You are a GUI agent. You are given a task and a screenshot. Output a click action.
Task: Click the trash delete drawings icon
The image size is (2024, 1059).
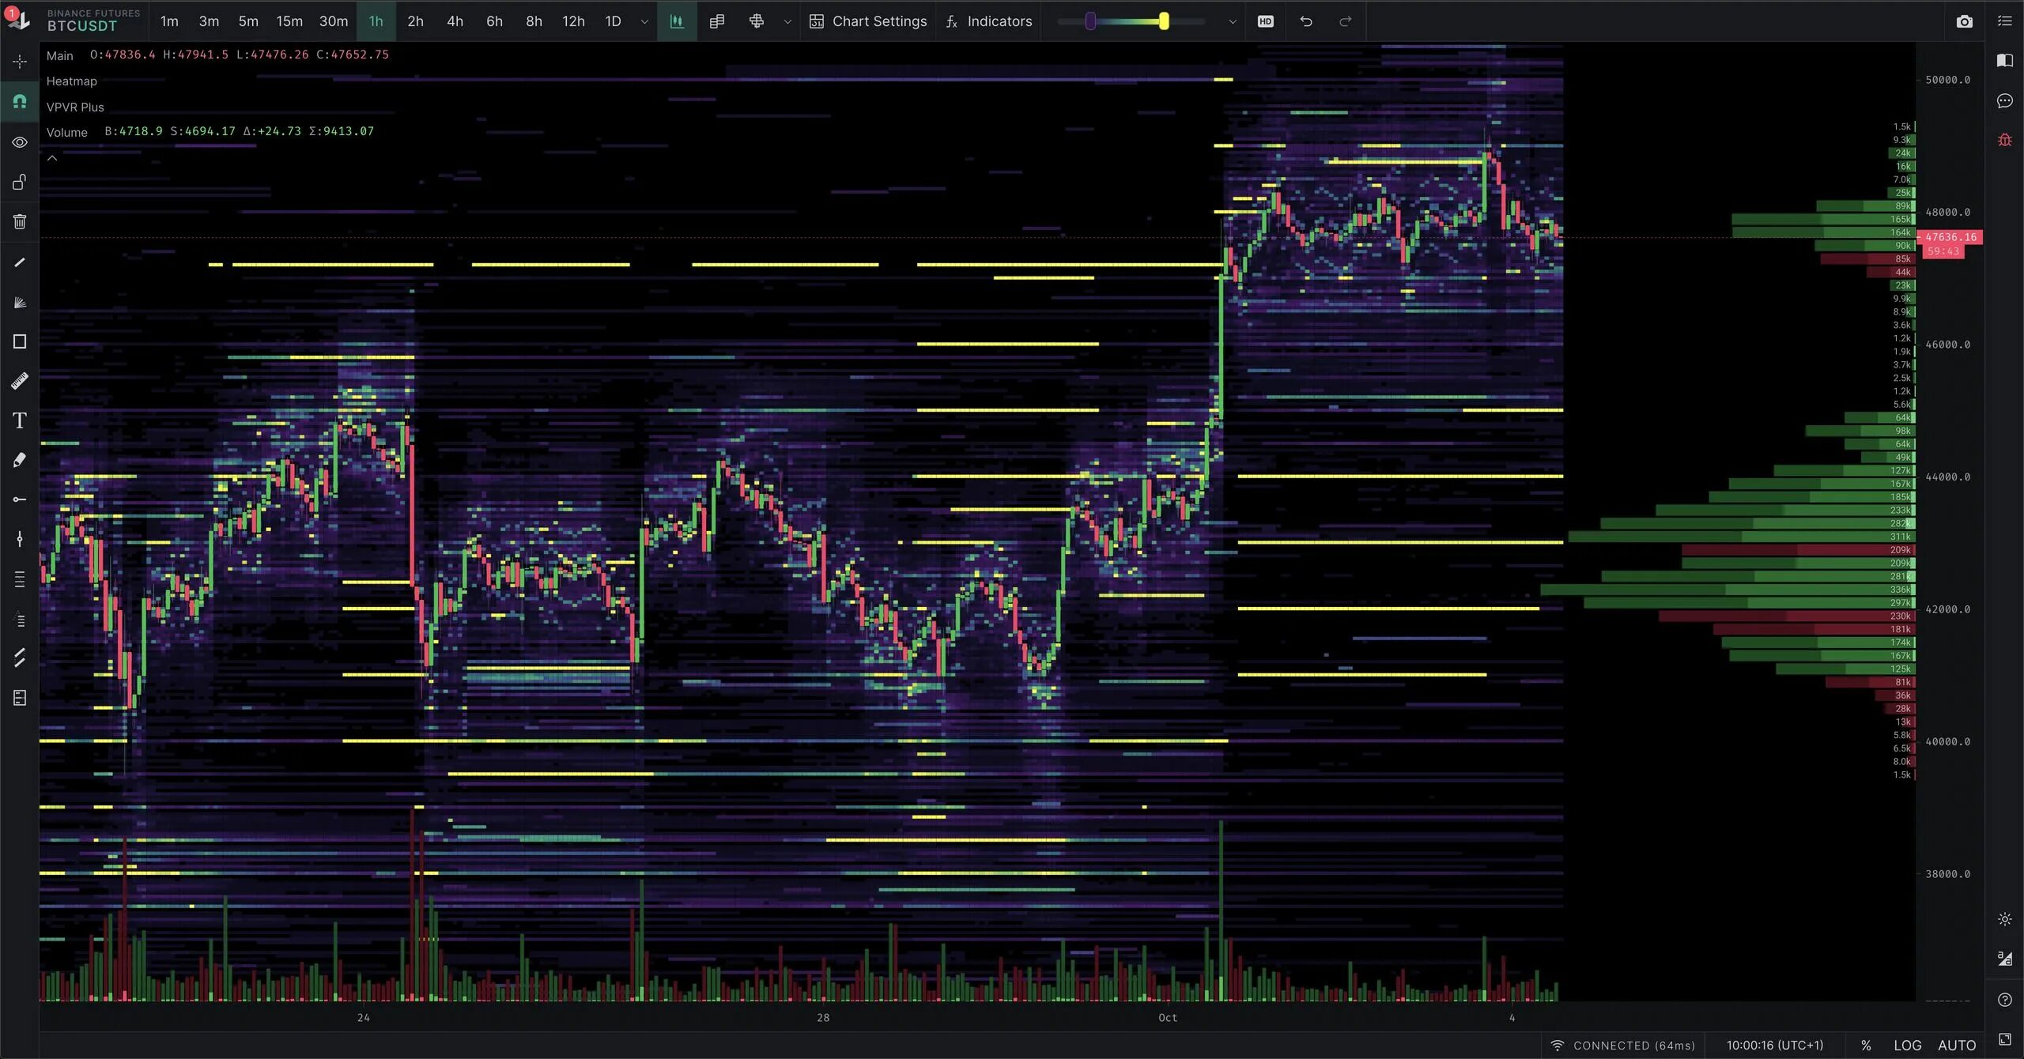(20, 221)
